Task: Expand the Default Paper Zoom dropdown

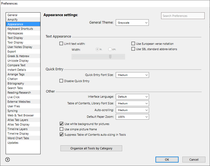Action: pyautogui.click(x=132, y=117)
